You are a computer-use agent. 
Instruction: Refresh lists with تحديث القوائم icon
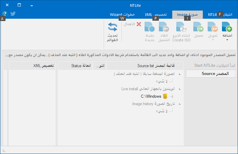(x=113, y=27)
